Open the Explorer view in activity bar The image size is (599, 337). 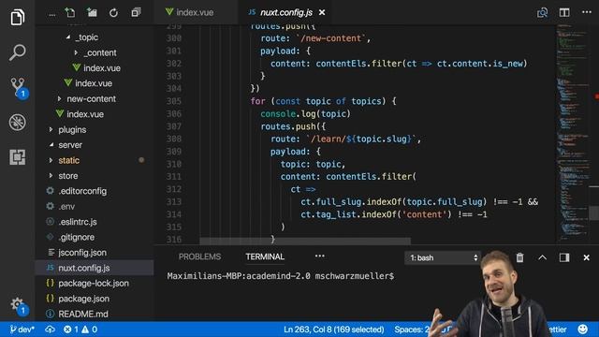17,17
